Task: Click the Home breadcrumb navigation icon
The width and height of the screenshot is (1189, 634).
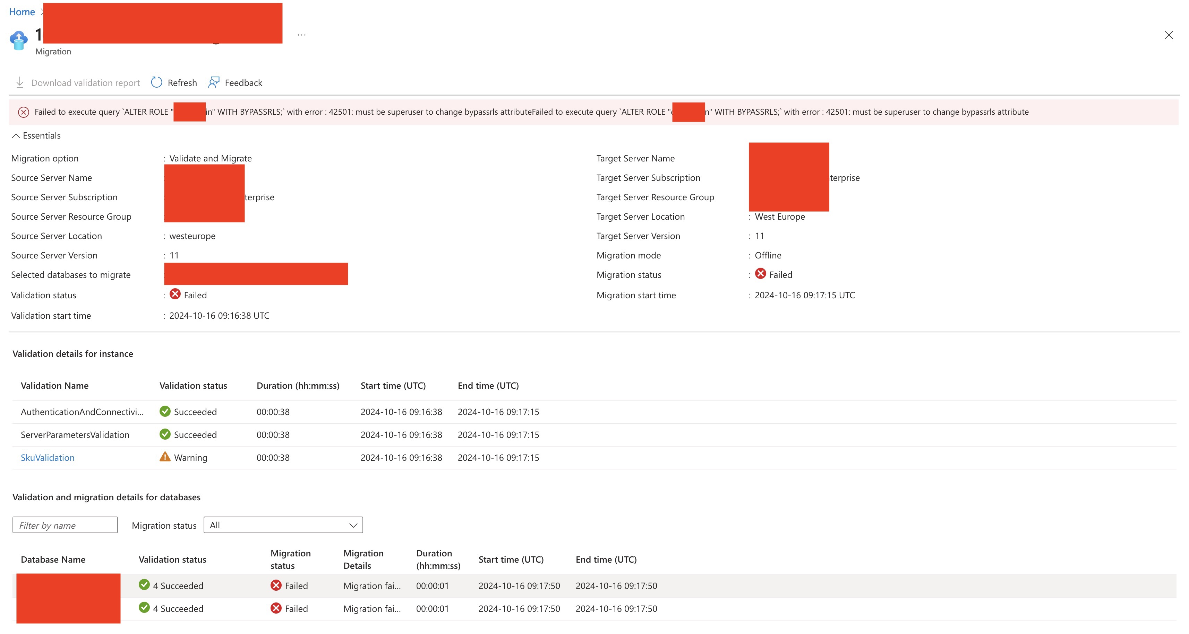Action: pos(21,11)
